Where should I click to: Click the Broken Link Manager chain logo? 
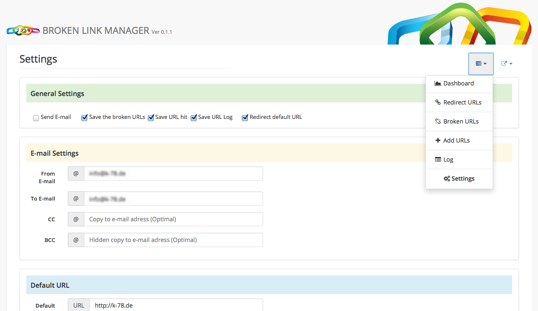point(23,30)
